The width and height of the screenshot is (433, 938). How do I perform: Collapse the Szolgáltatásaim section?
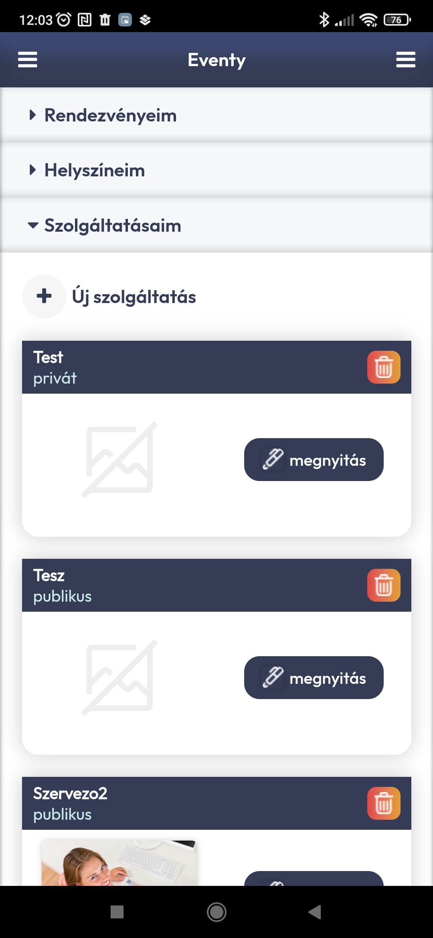coord(112,226)
